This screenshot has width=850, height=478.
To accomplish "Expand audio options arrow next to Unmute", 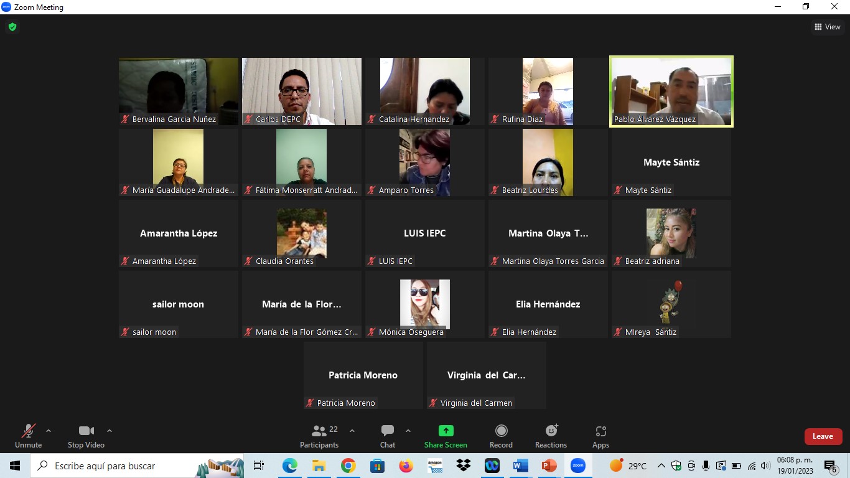I will coord(49,431).
